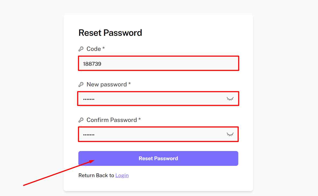
Task: Click the entered code value 188739
Action: (x=92, y=64)
